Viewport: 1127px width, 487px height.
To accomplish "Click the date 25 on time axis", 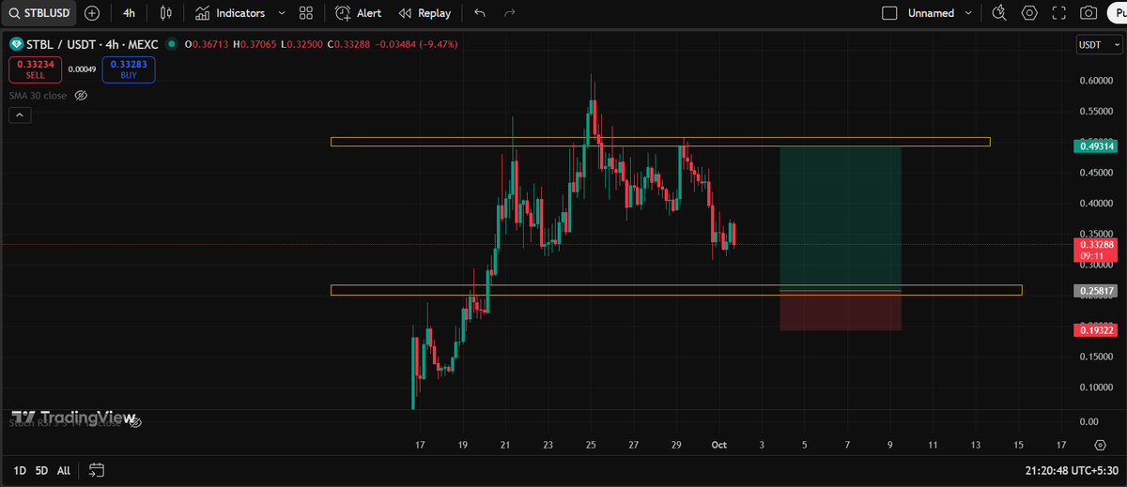I will (x=591, y=444).
